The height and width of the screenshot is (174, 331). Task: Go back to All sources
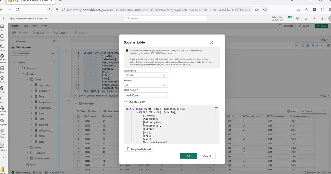(19, 41)
